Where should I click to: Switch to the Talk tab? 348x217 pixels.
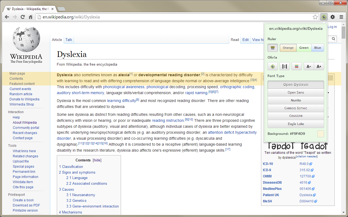[x=69, y=40]
